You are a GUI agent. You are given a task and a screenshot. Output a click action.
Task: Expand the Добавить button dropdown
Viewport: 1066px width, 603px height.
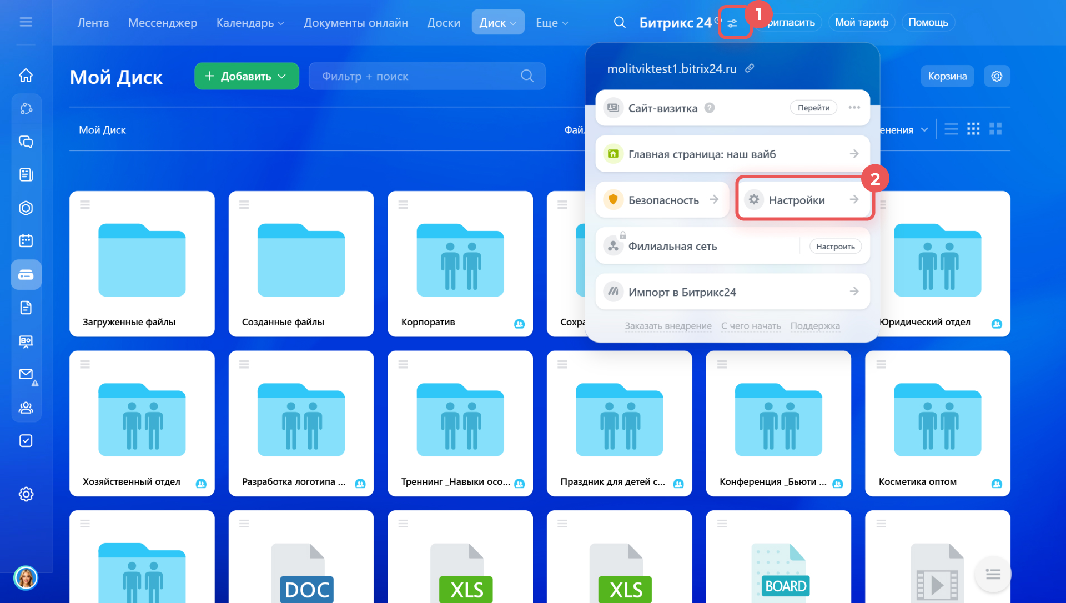pos(282,76)
